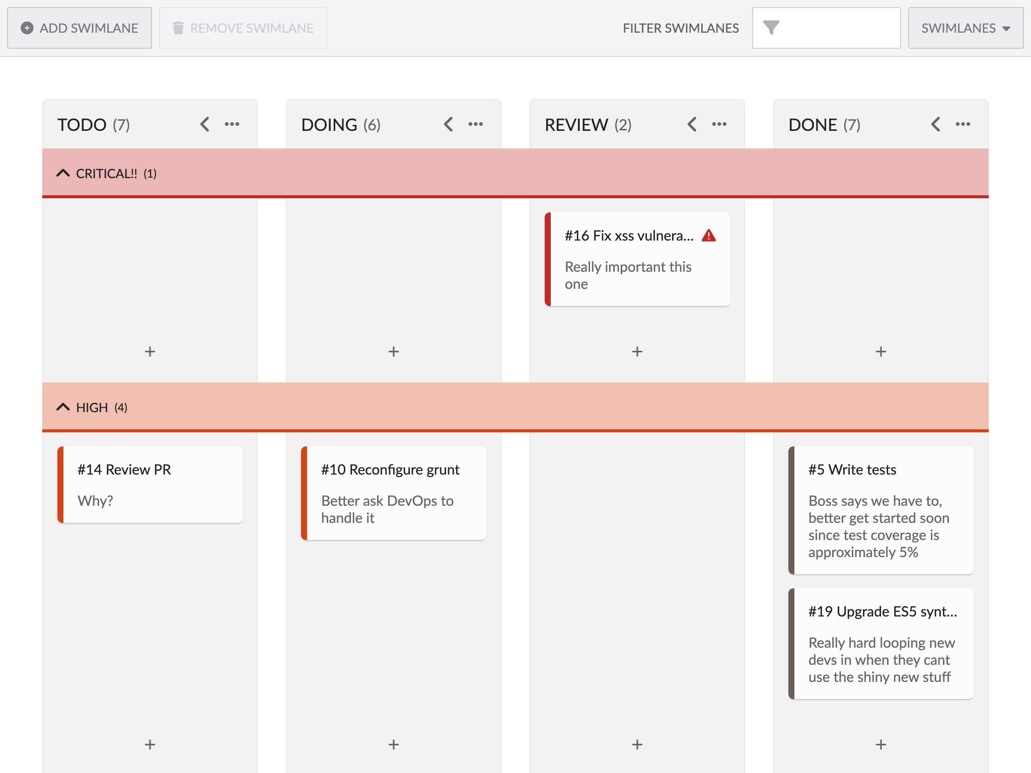Click the trash icon in Remove Swimlane
The width and height of the screenshot is (1031, 773).
tap(178, 28)
